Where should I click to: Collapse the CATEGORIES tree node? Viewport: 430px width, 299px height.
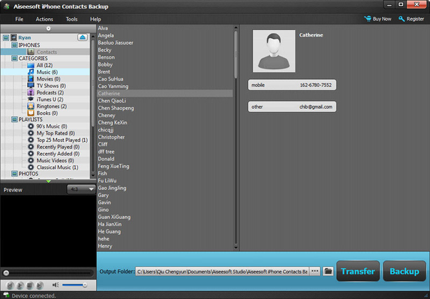[14, 58]
